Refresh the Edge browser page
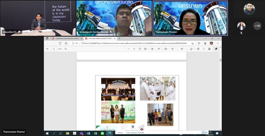This screenshot has width=265, height=136. pos(60,43)
